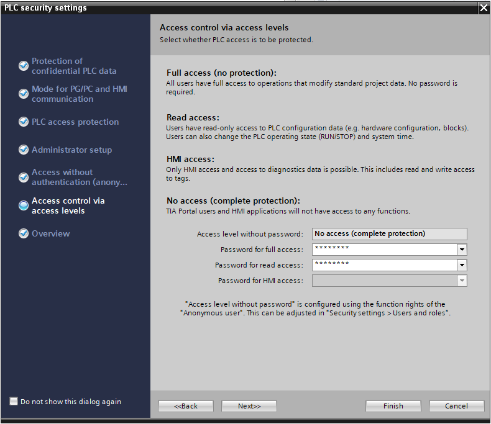Click the Next>> button

click(249, 406)
